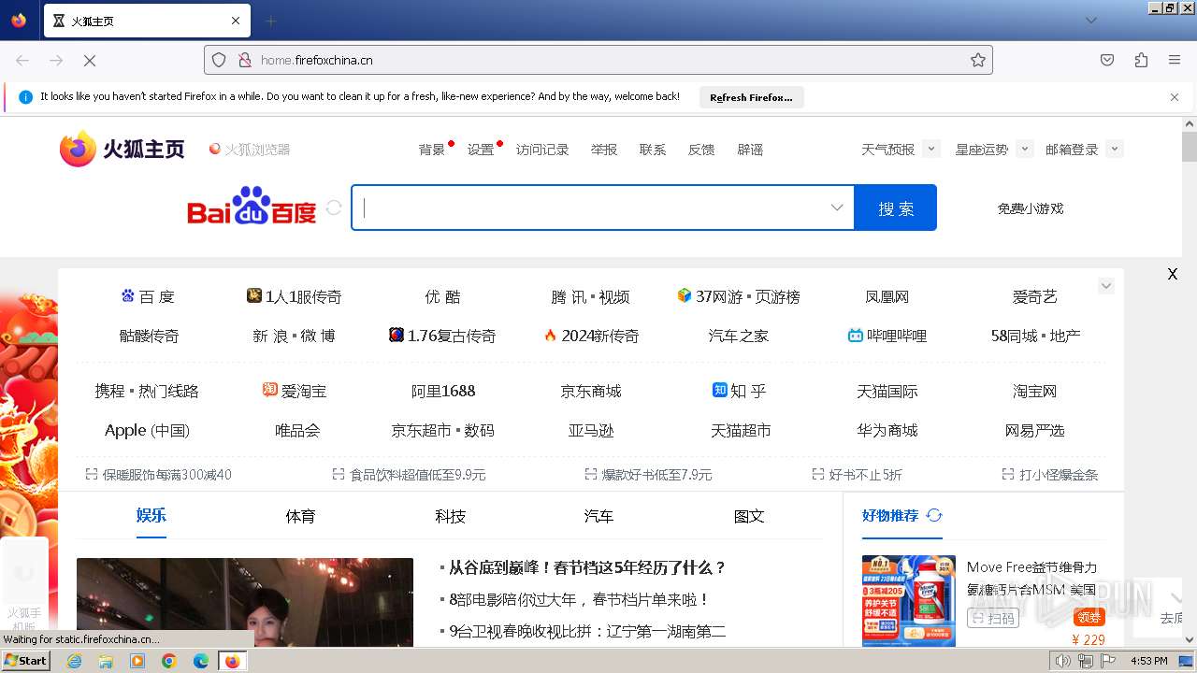Switch to the 图文 news tab
Image resolution: width=1197 pixels, height=673 pixels.
749,516
